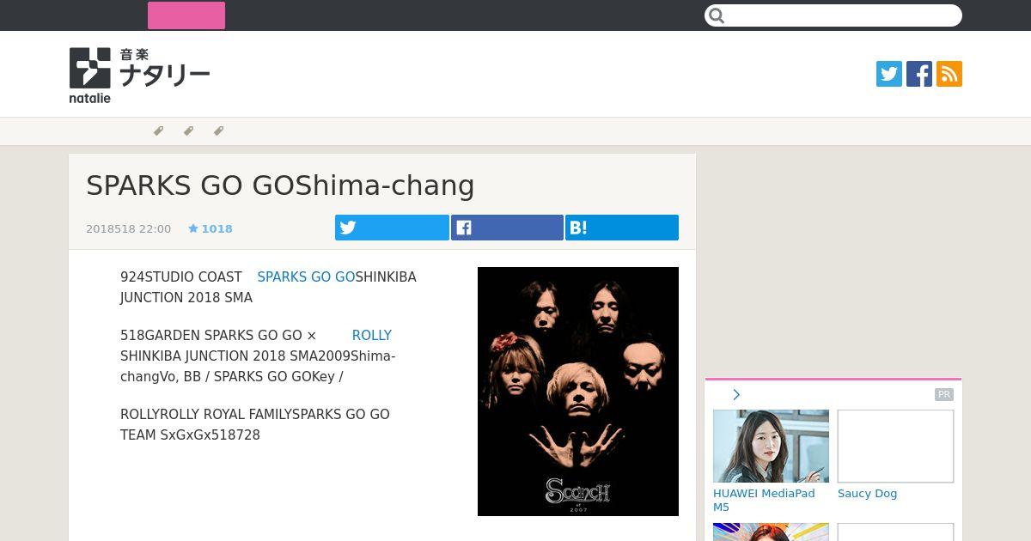
Task: Click the second tag icon in navigation
Action: tap(188, 131)
